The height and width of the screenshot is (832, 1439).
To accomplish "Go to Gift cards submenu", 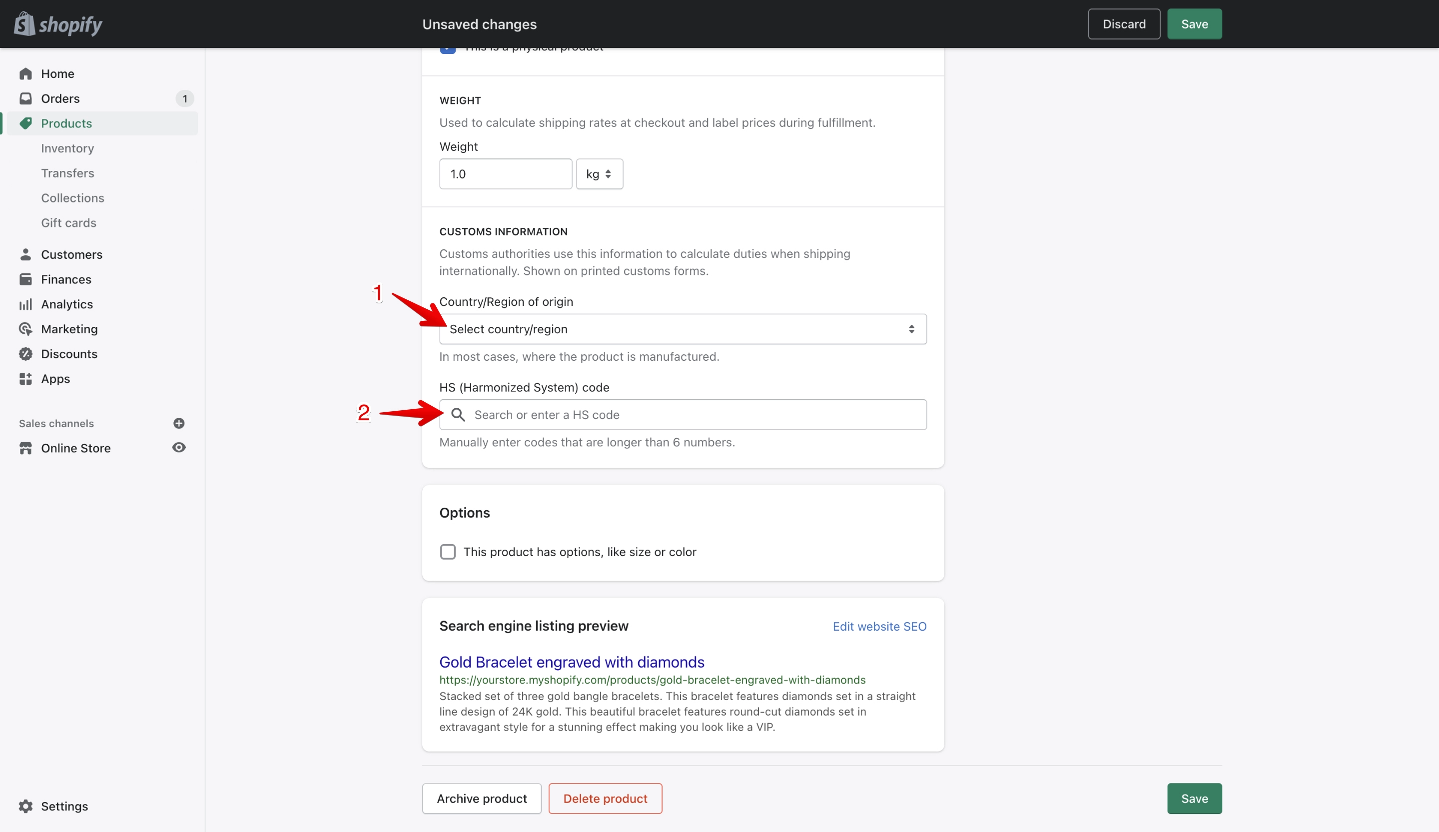I will tap(68, 223).
